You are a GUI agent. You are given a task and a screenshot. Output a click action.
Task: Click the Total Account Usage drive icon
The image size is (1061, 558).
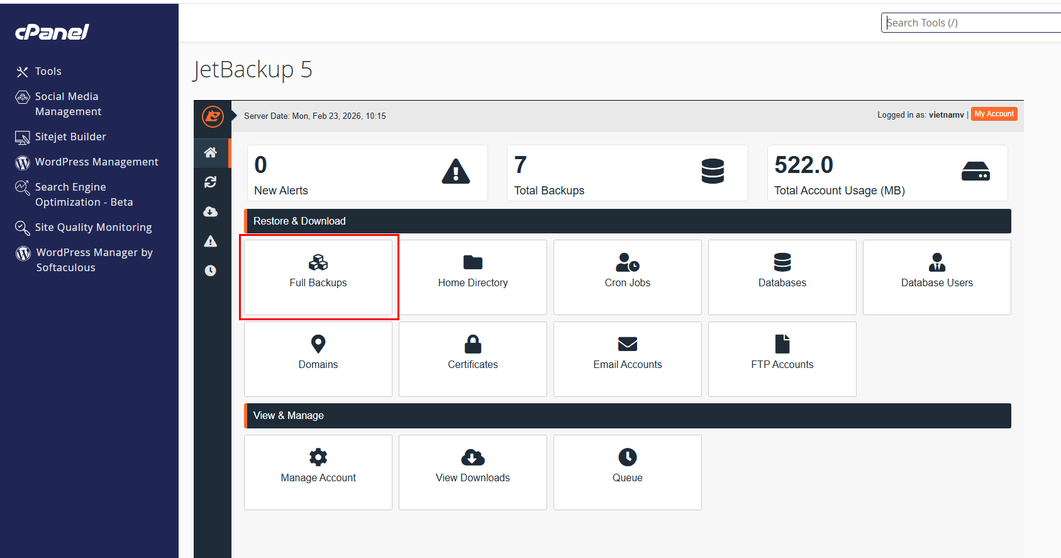[975, 171]
